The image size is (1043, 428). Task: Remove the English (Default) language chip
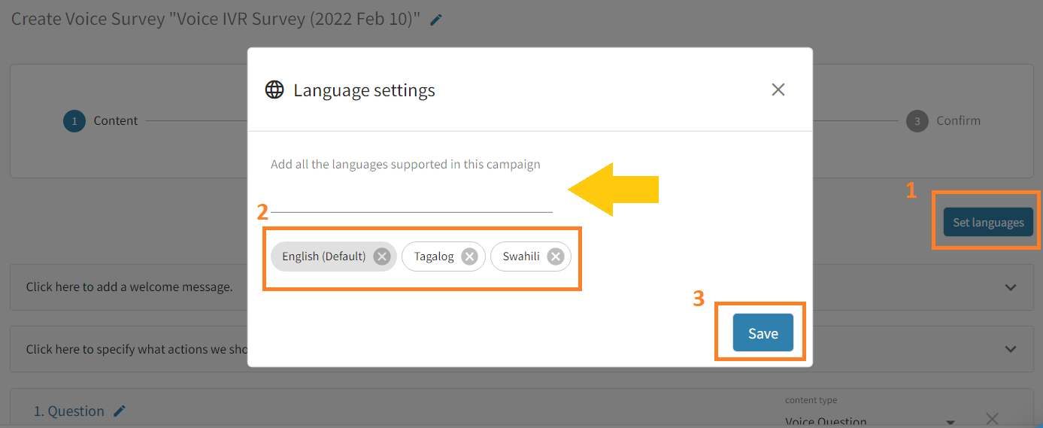coord(382,256)
